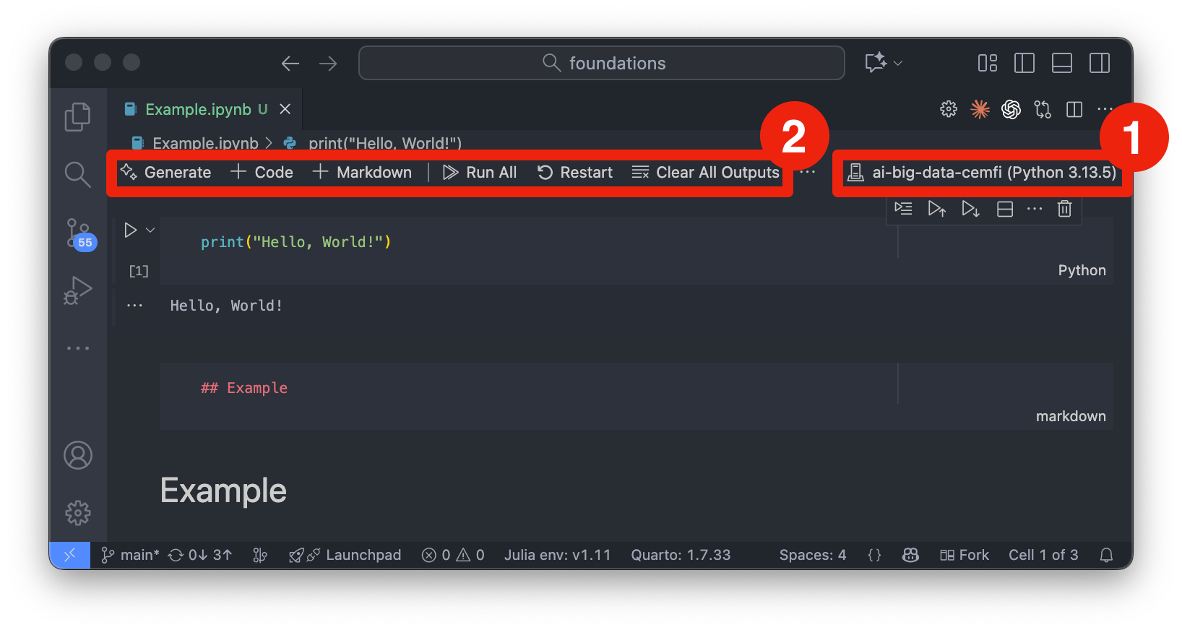Toggle the bottom panel layout button
1182x630 pixels.
point(1061,64)
